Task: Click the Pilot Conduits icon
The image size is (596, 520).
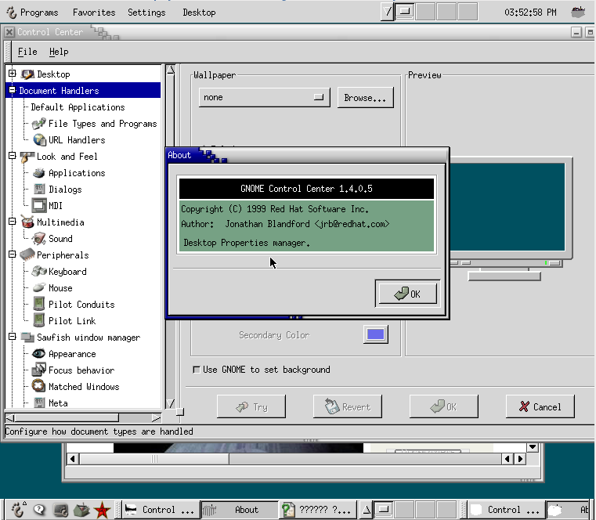Action: pos(39,304)
